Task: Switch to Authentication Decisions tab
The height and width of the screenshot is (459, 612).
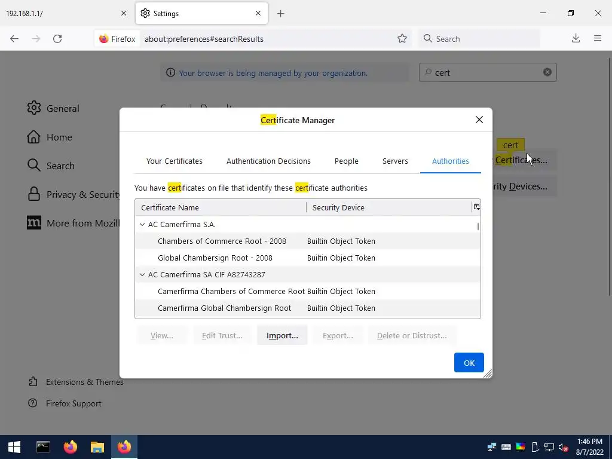Action: [x=268, y=161]
